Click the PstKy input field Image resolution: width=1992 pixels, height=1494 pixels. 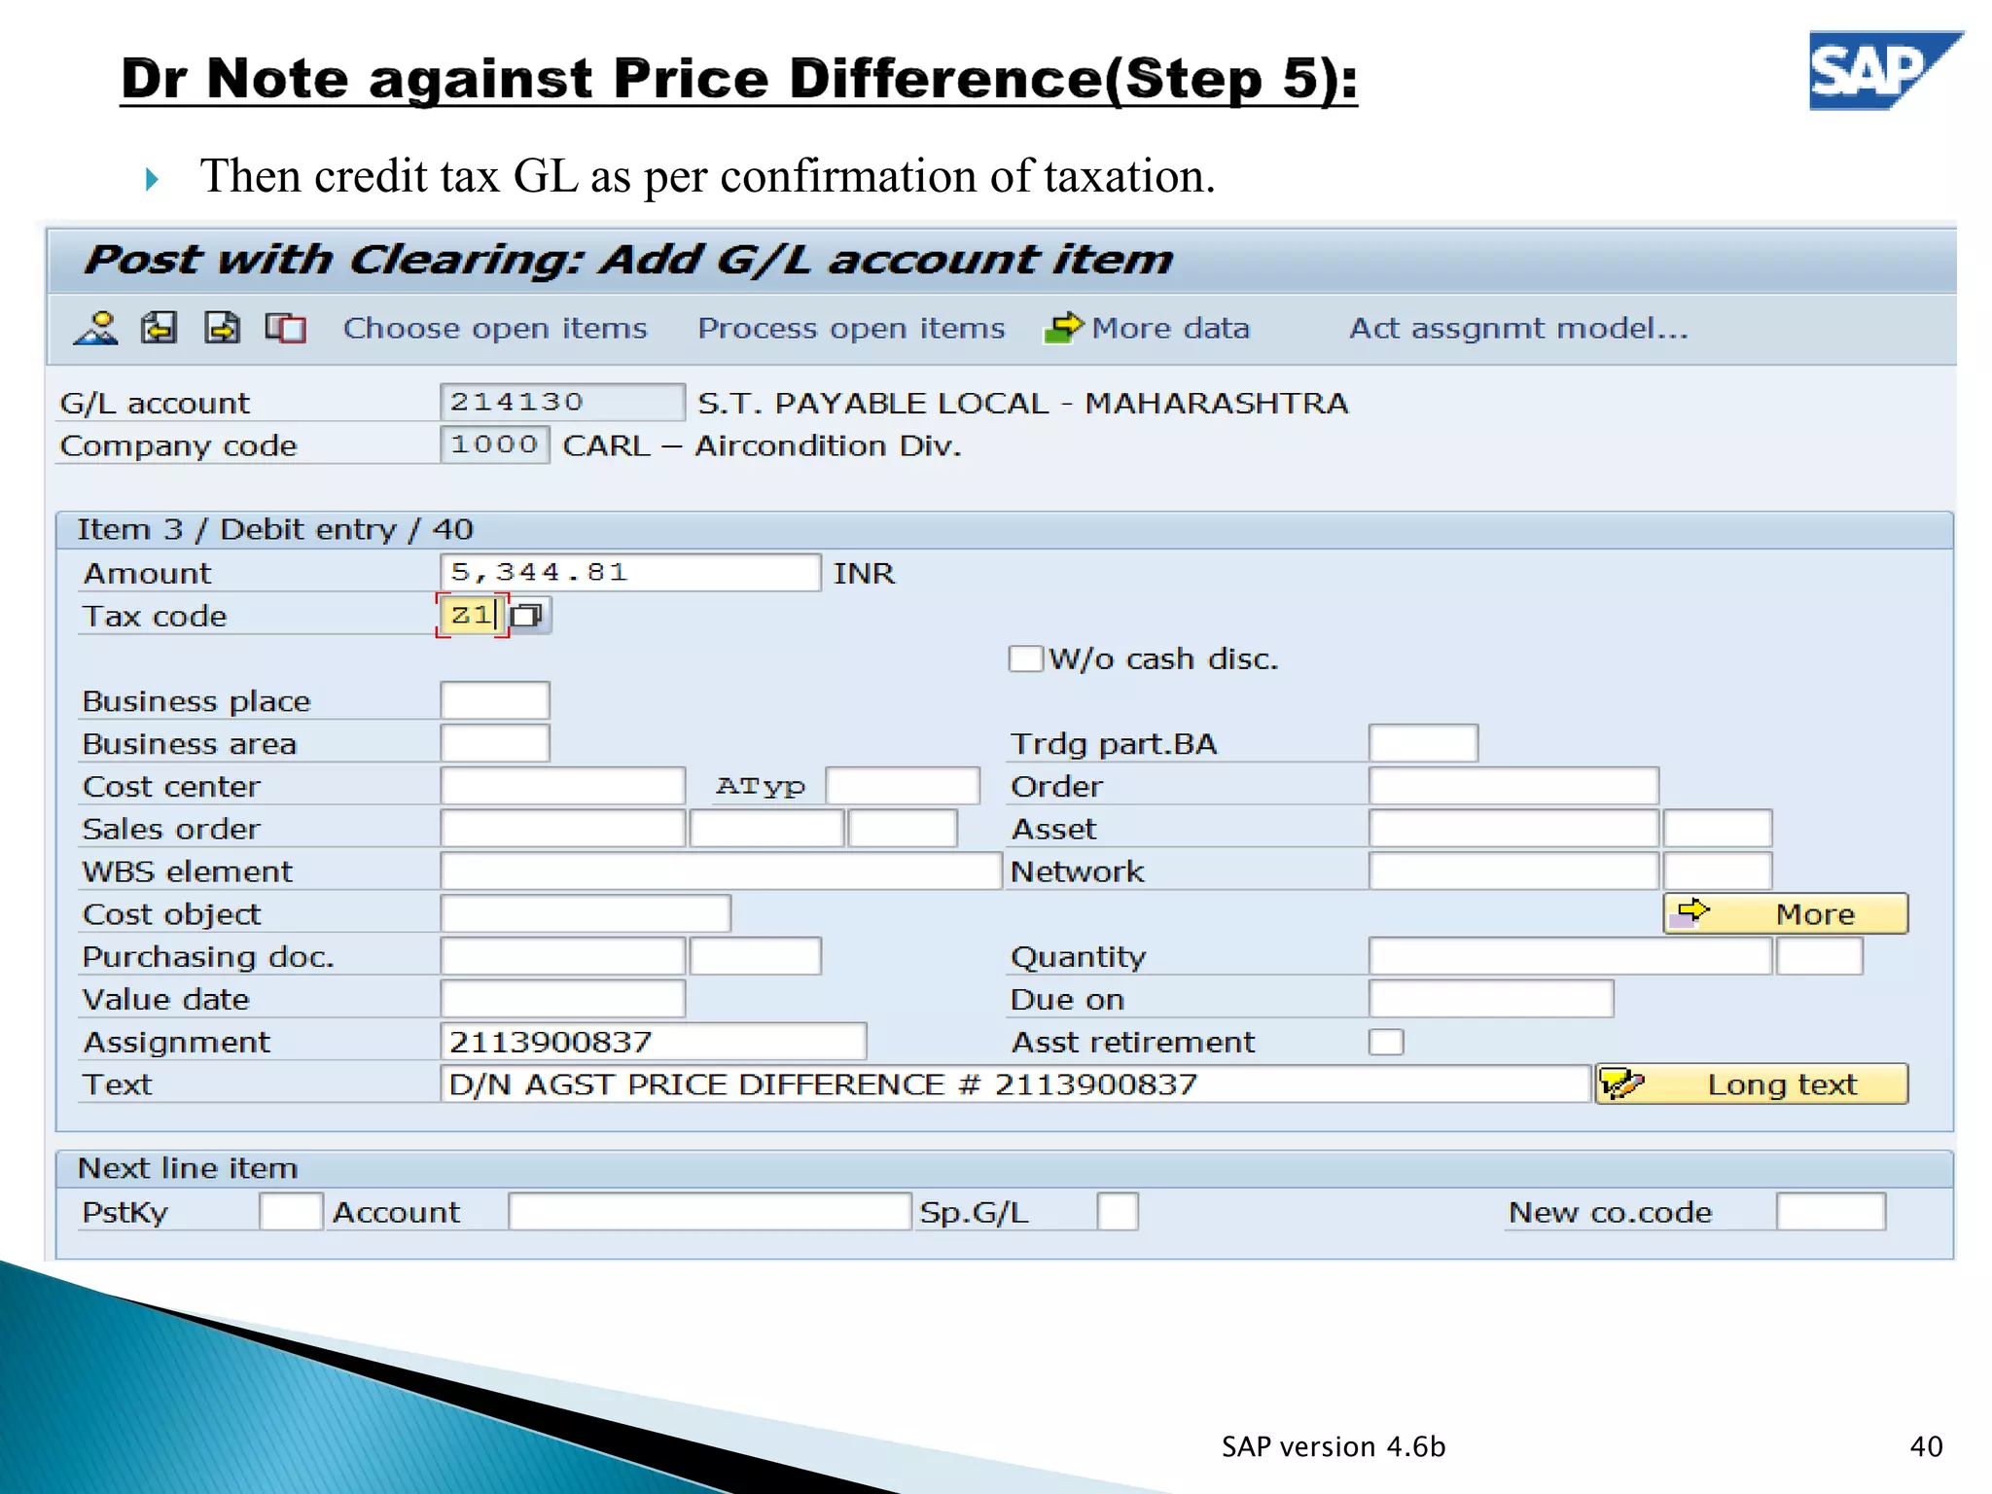click(x=291, y=1212)
